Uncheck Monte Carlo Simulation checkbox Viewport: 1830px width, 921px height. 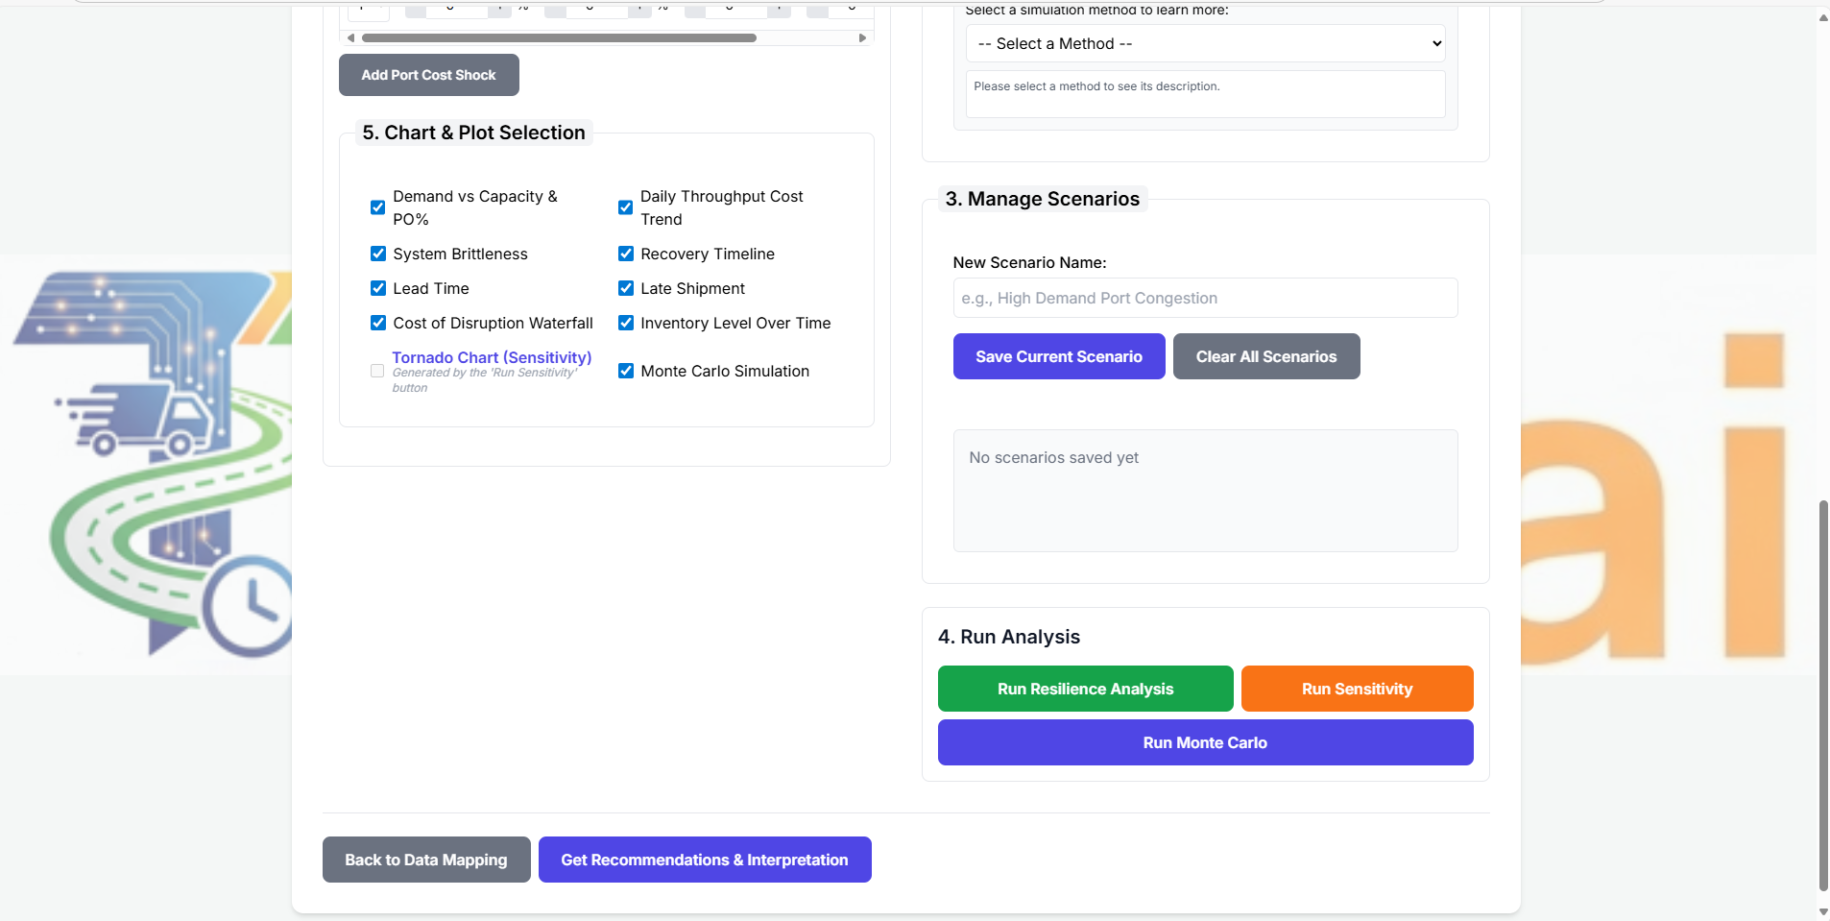626,371
